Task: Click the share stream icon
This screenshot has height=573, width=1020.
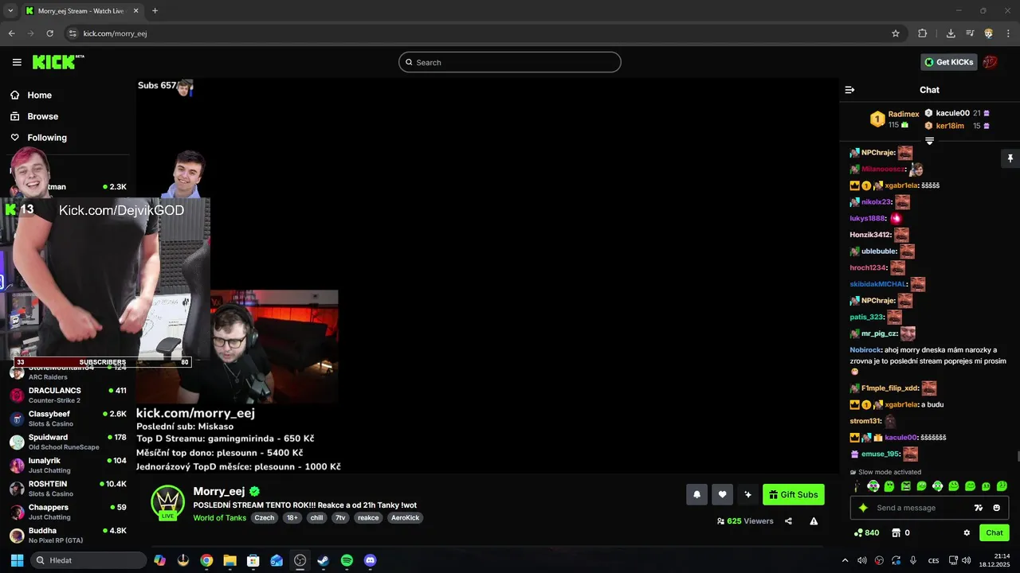Action: tap(788, 521)
